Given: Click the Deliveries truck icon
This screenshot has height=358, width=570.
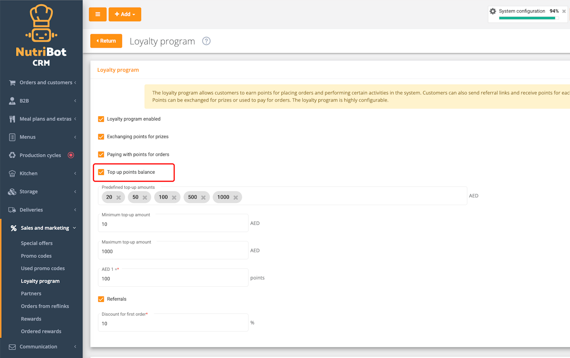Looking at the screenshot, I should (x=12, y=210).
